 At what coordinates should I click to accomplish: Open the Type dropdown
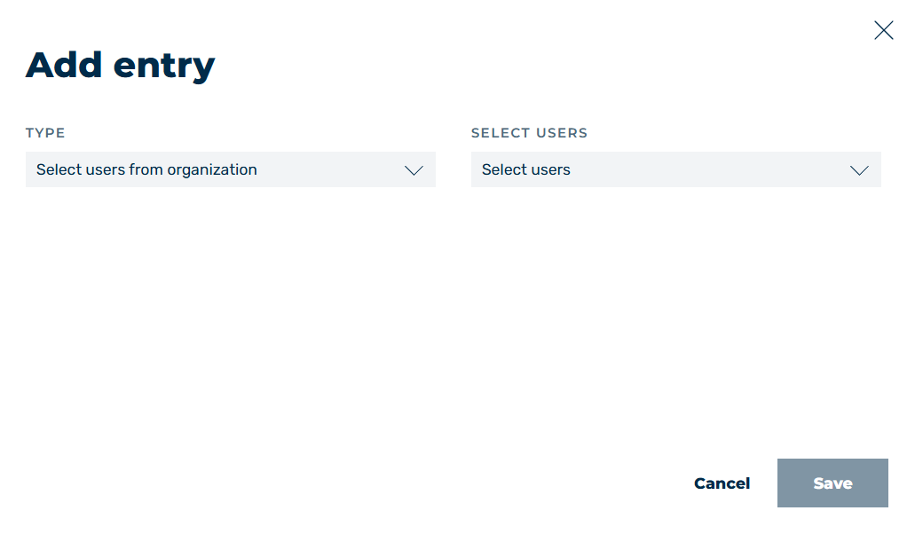pyautogui.click(x=231, y=169)
